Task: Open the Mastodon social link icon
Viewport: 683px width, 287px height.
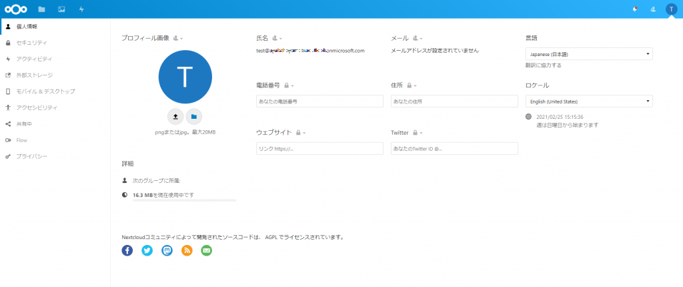Action: coord(167,250)
